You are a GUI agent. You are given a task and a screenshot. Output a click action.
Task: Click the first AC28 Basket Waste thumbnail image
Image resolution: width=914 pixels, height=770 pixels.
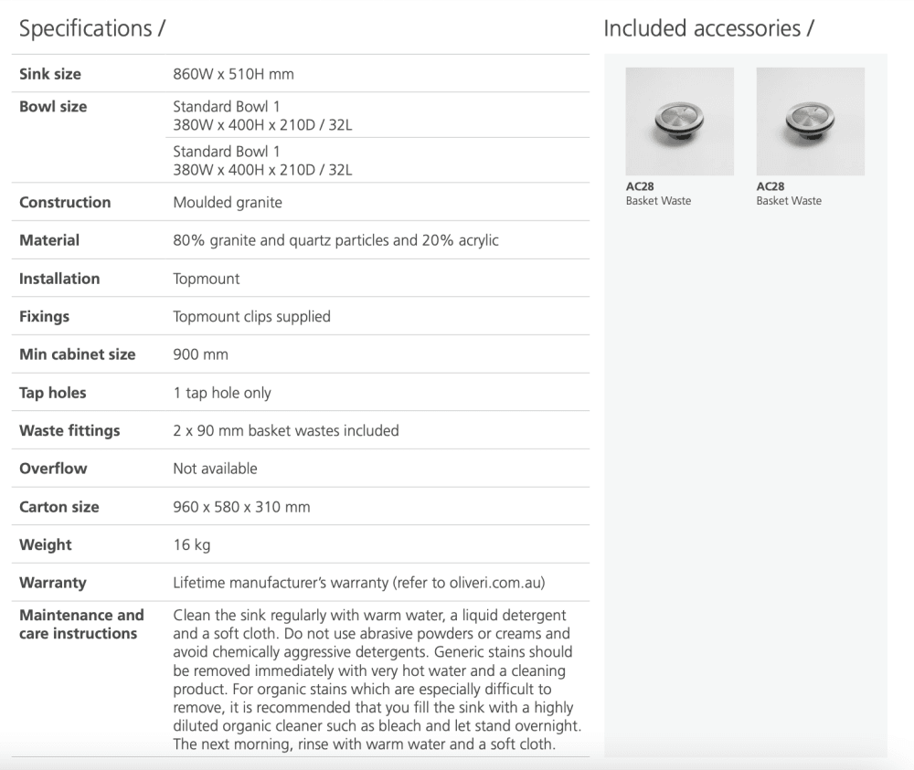tap(679, 121)
